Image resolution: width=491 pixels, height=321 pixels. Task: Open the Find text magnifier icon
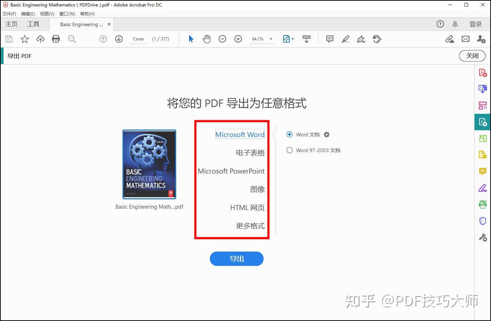coord(72,39)
